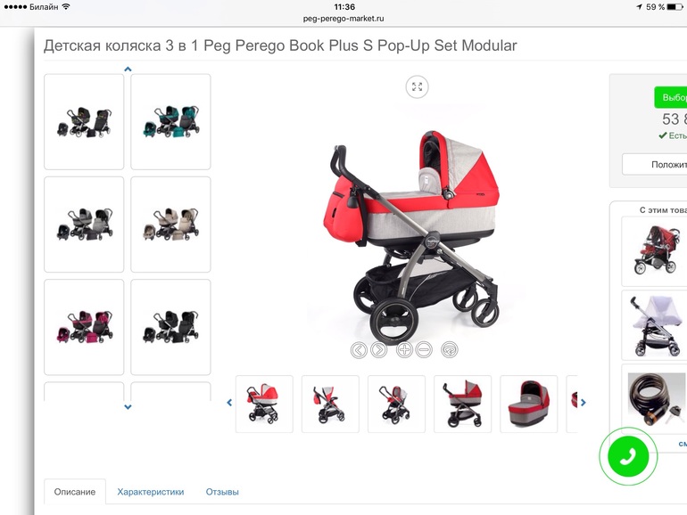Move thumbnail strip right with blue arrow
The width and height of the screenshot is (687, 515).
[x=584, y=403]
